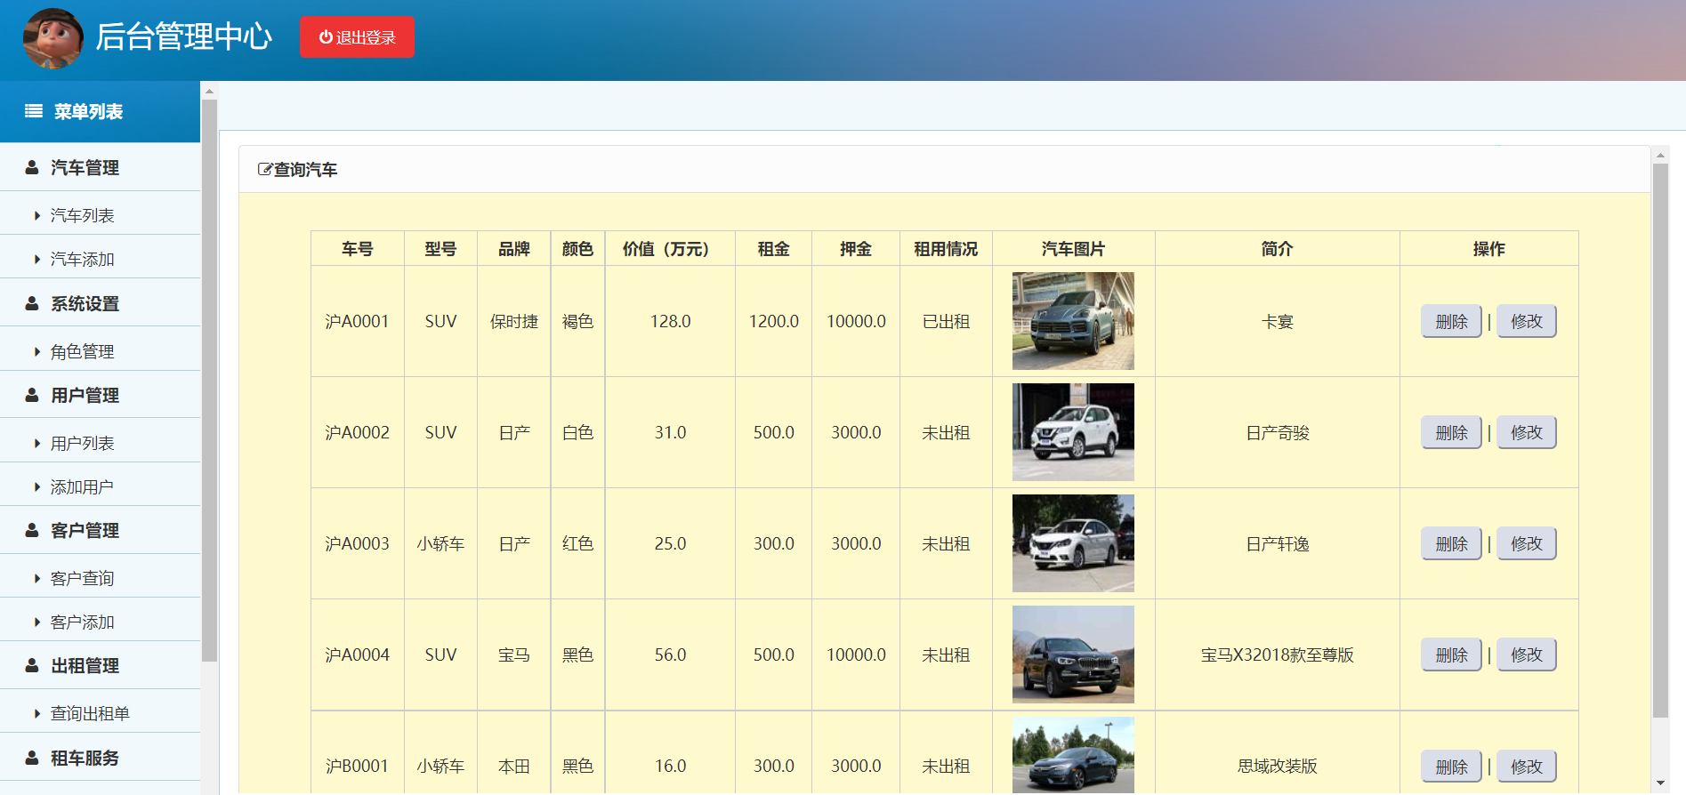
Task: Edit car 沪A0001 with 修改 button
Action: (1527, 321)
